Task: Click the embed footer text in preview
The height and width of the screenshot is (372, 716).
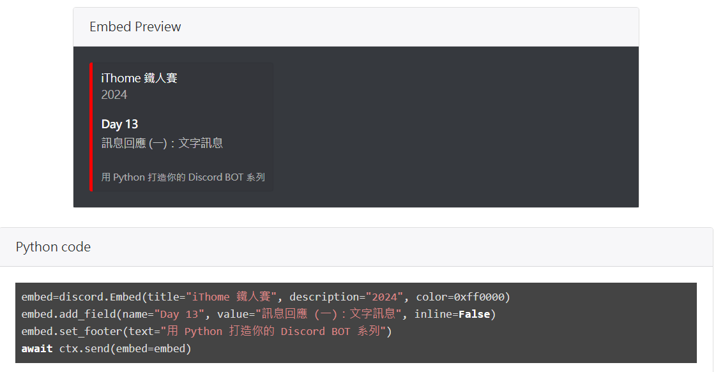Action: coord(183,177)
